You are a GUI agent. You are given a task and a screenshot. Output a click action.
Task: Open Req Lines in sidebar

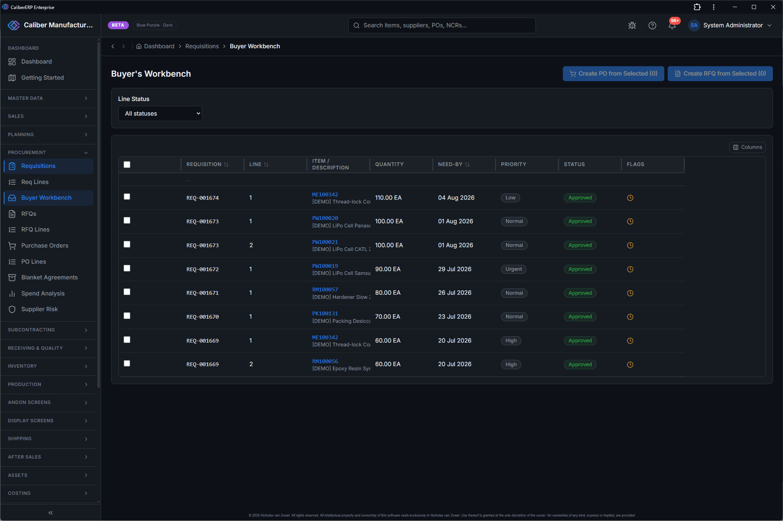(49, 182)
